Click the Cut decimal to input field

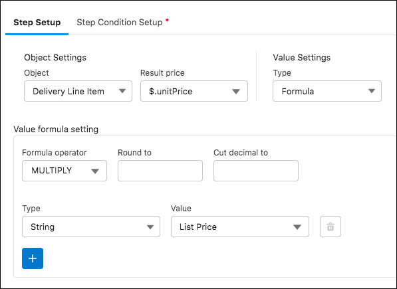[256, 171]
